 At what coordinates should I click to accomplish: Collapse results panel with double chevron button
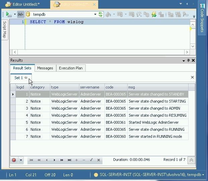[x=191, y=160]
